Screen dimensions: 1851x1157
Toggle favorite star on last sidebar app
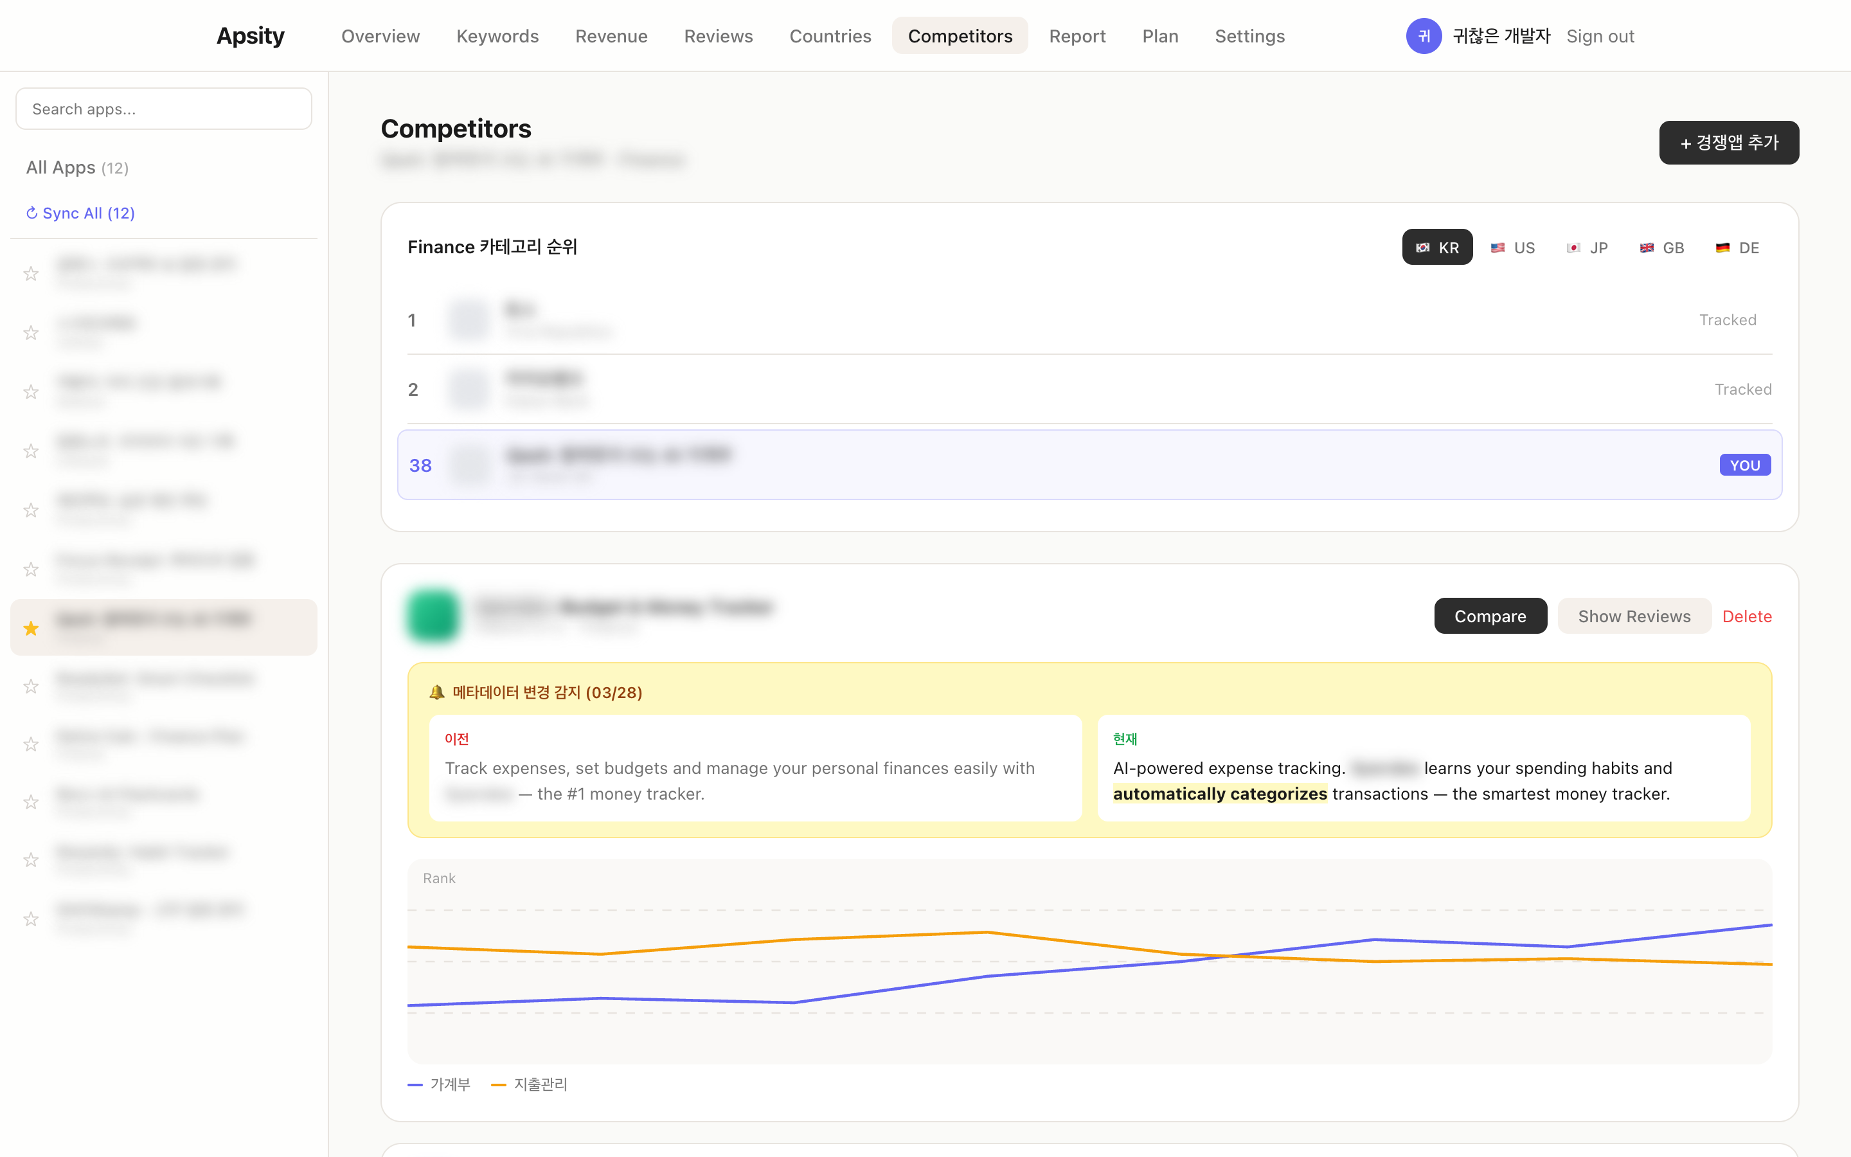(x=31, y=919)
